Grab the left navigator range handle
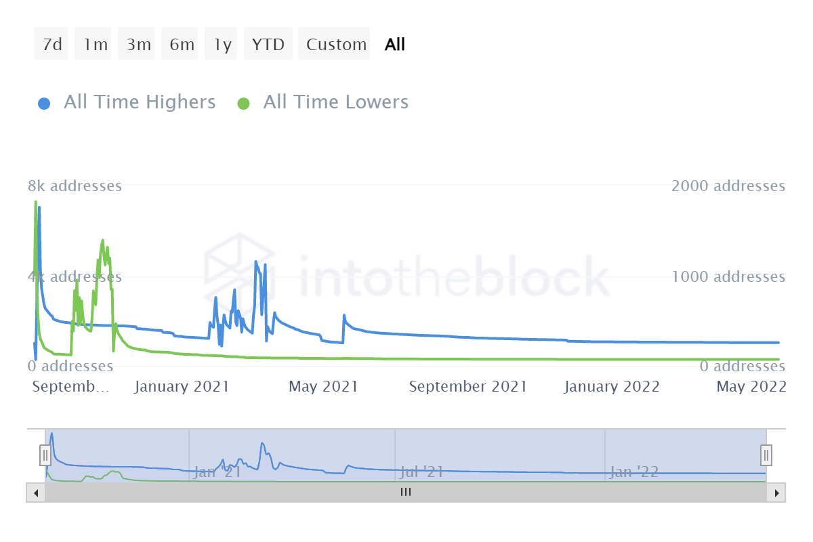Image resolution: width=813 pixels, height=542 pixels. coord(45,455)
